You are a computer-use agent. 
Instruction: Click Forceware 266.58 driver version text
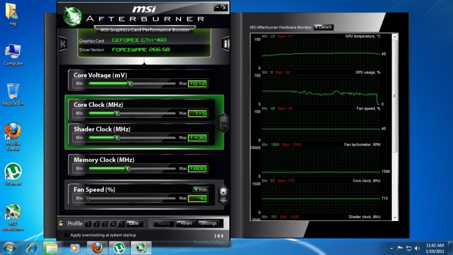tap(141, 49)
